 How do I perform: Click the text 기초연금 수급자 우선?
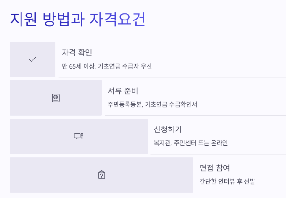coord(125,66)
